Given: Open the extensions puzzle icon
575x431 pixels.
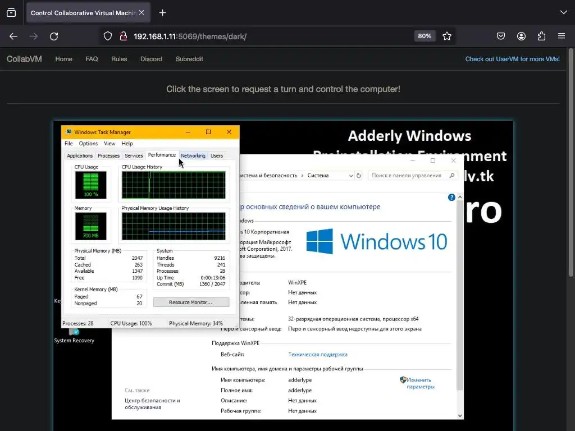Looking at the screenshot, I should point(541,36).
